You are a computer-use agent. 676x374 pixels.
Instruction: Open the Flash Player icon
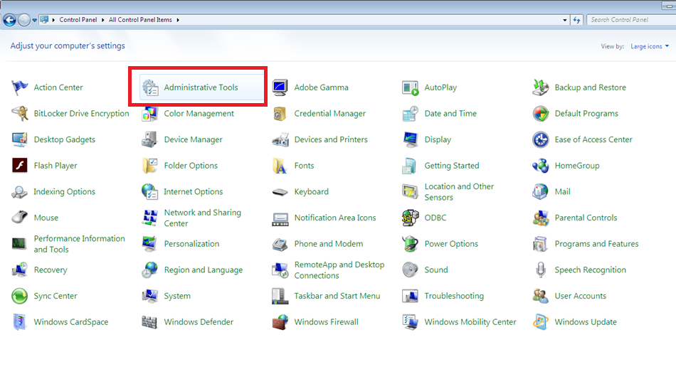click(20, 166)
